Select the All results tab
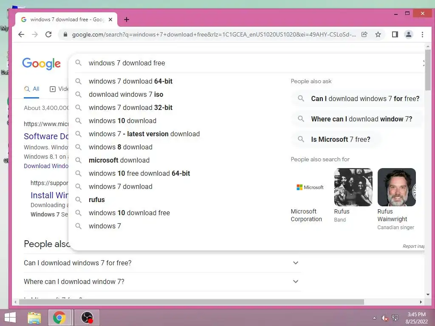The width and height of the screenshot is (435, 326). pyautogui.click(x=31, y=89)
